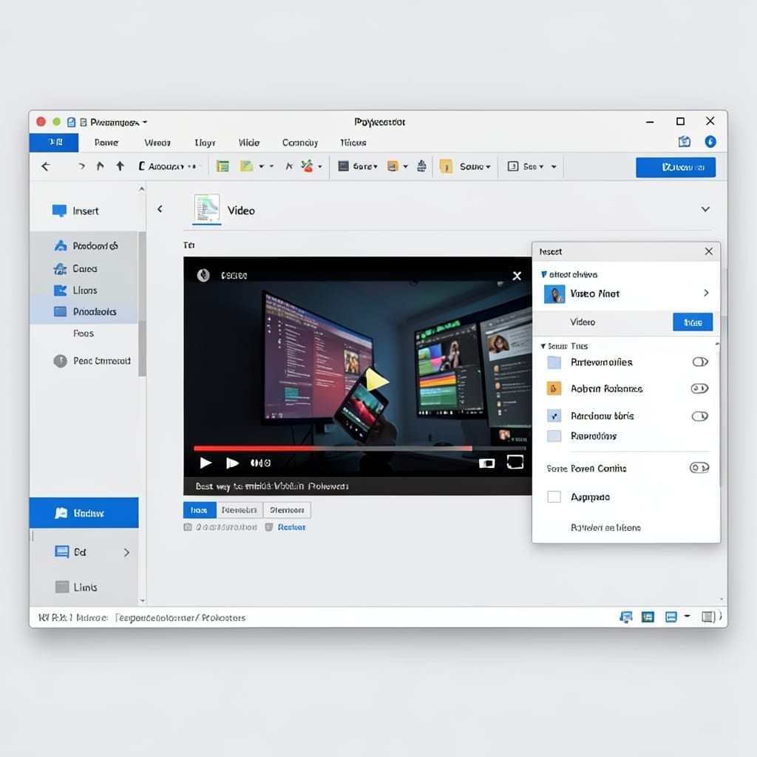Open the Rome ribbon tab
Image resolution: width=757 pixels, height=757 pixels.
coord(106,143)
